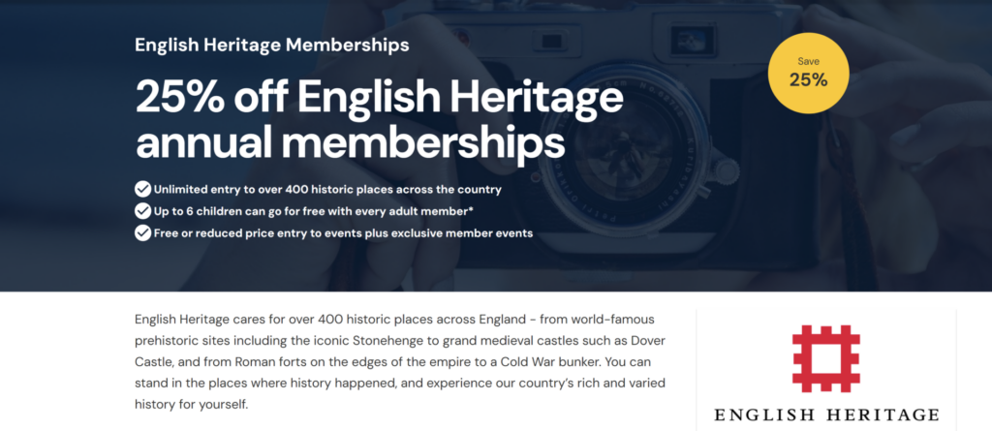Click the annual memberships line of the headline
Screen dimensions: 992x431
(351, 141)
